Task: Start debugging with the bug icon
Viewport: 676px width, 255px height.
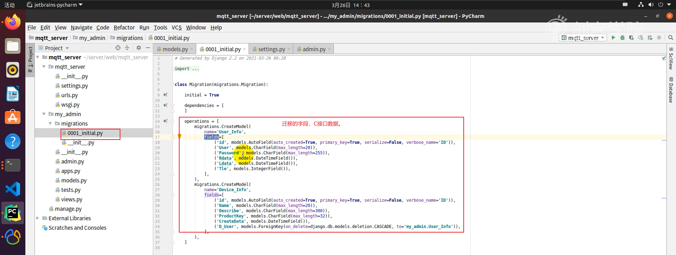Action: 622,38
